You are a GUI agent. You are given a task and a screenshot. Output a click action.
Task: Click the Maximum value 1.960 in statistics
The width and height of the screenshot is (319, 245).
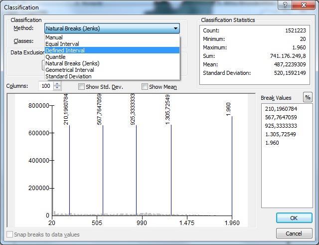click(x=299, y=48)
